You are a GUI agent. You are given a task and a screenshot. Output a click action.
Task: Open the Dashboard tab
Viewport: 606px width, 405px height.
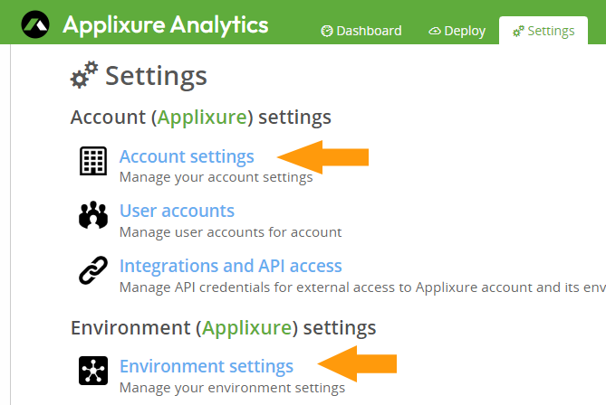pos(361,31)
